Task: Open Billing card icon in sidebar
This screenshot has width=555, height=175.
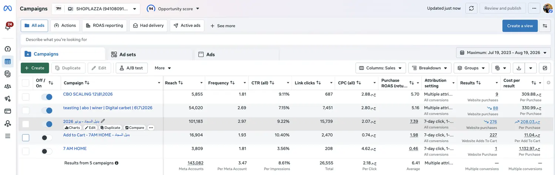Action: point(7,111)
